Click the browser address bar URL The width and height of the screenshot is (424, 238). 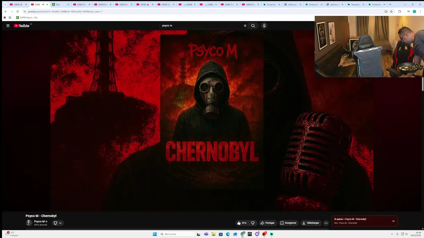(x=65, y=11)
